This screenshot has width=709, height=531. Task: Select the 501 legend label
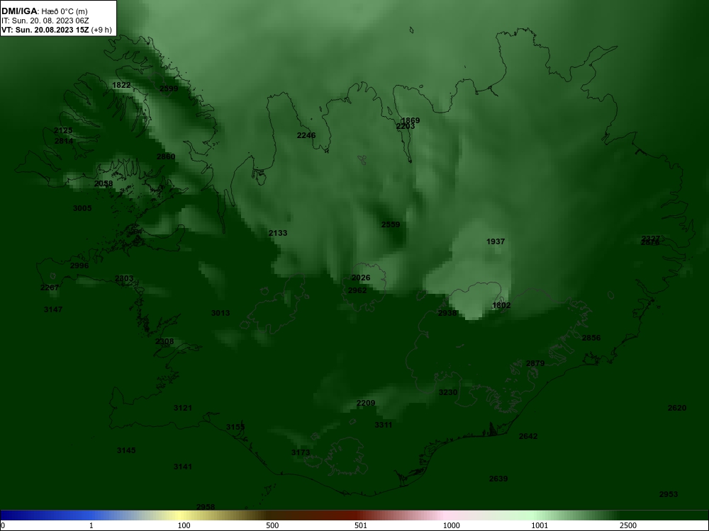[361, 525]
